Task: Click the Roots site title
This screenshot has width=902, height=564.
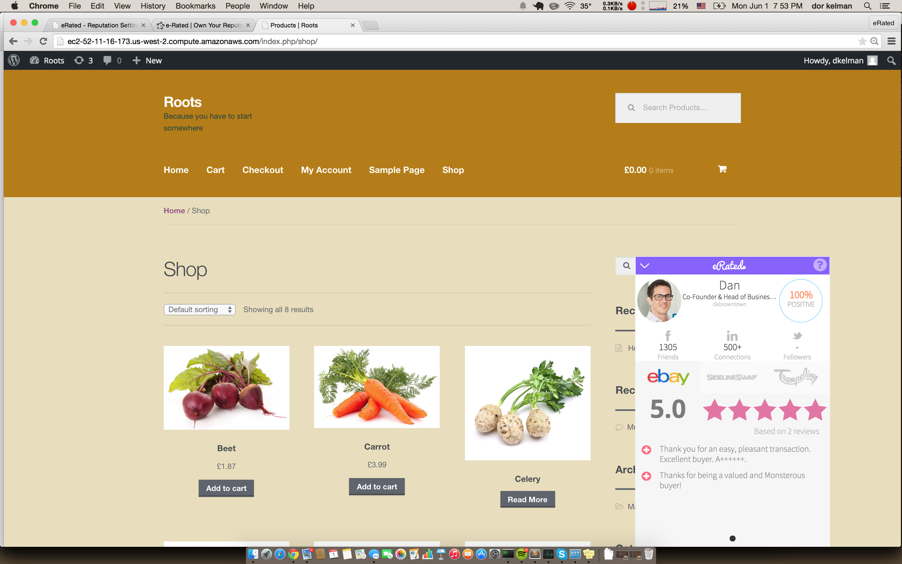Action: [x=183, y=102]
